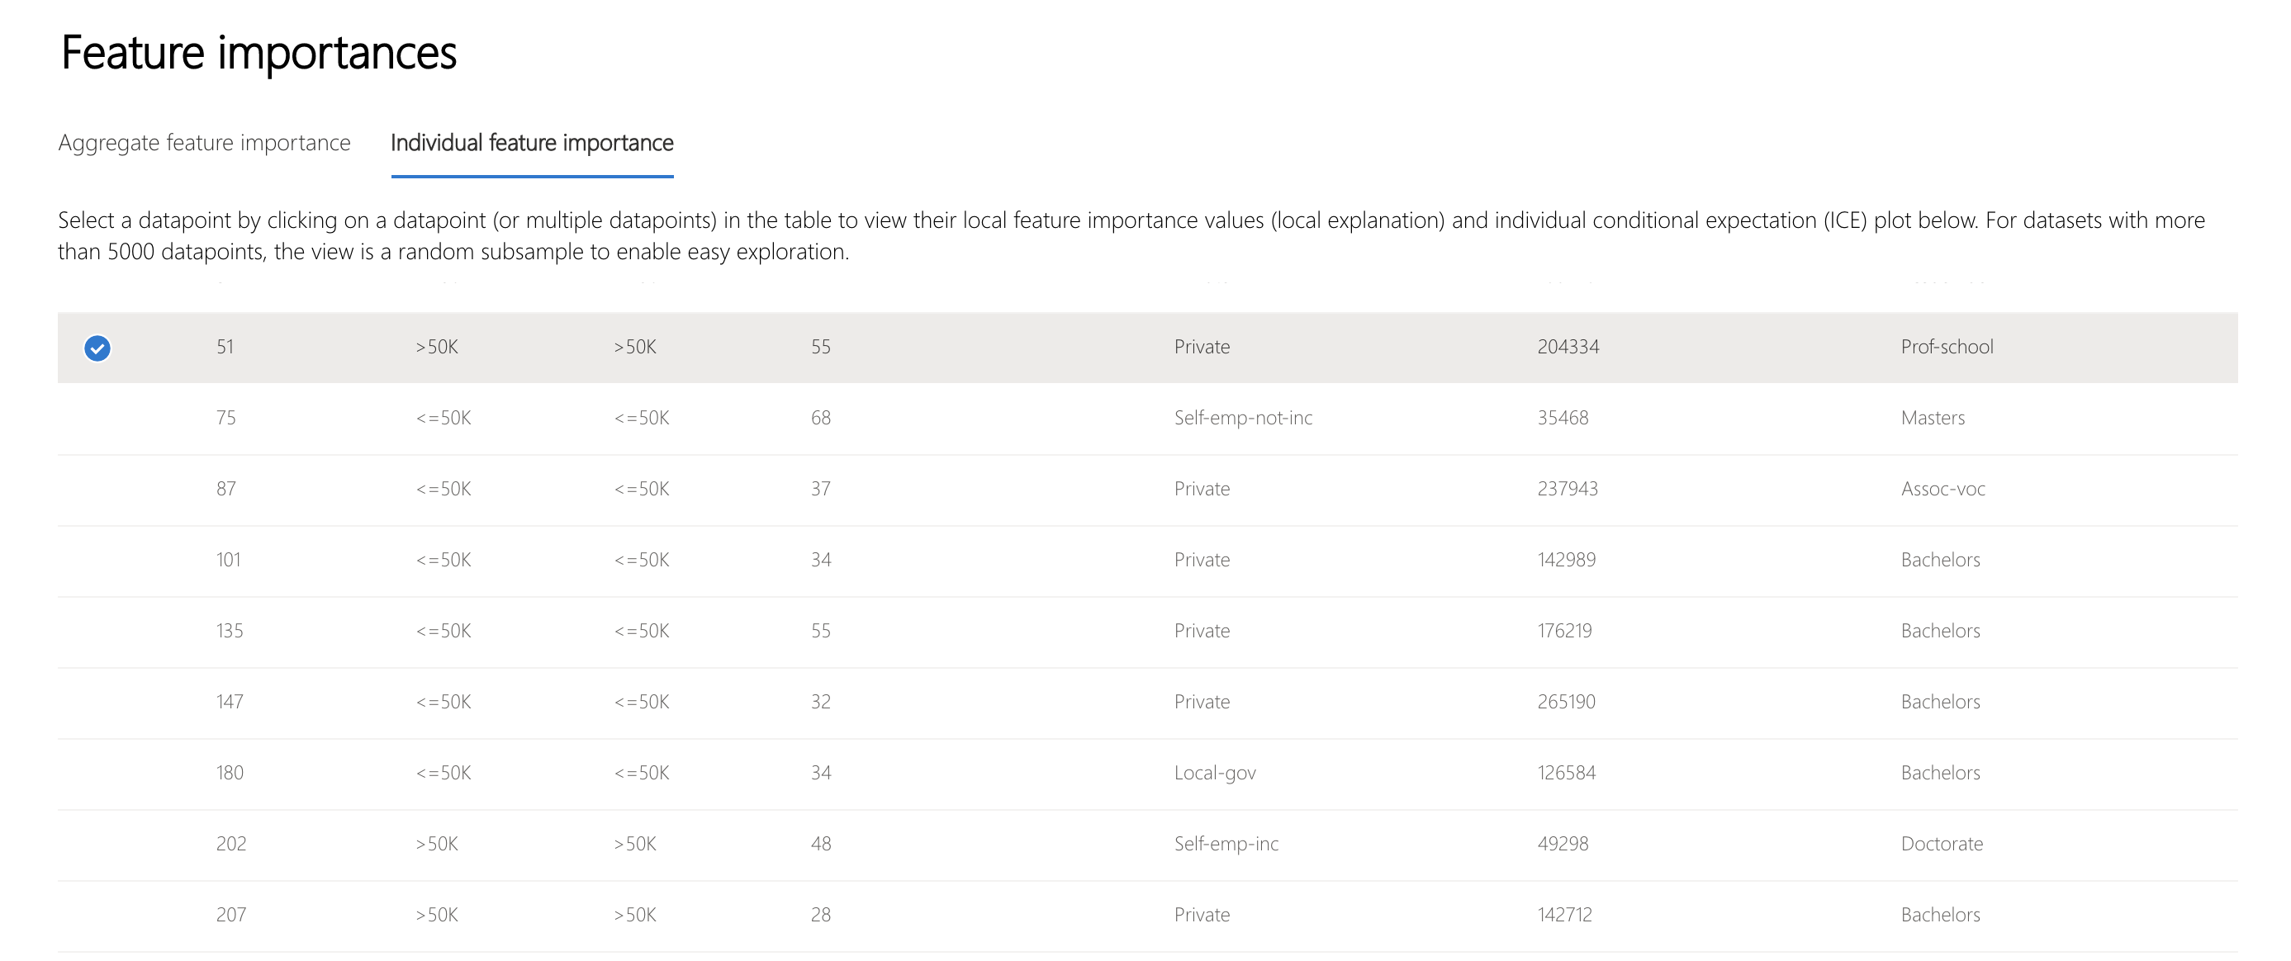Select datapoint row with index 147
The image size is (2291, 961).
1147,703
